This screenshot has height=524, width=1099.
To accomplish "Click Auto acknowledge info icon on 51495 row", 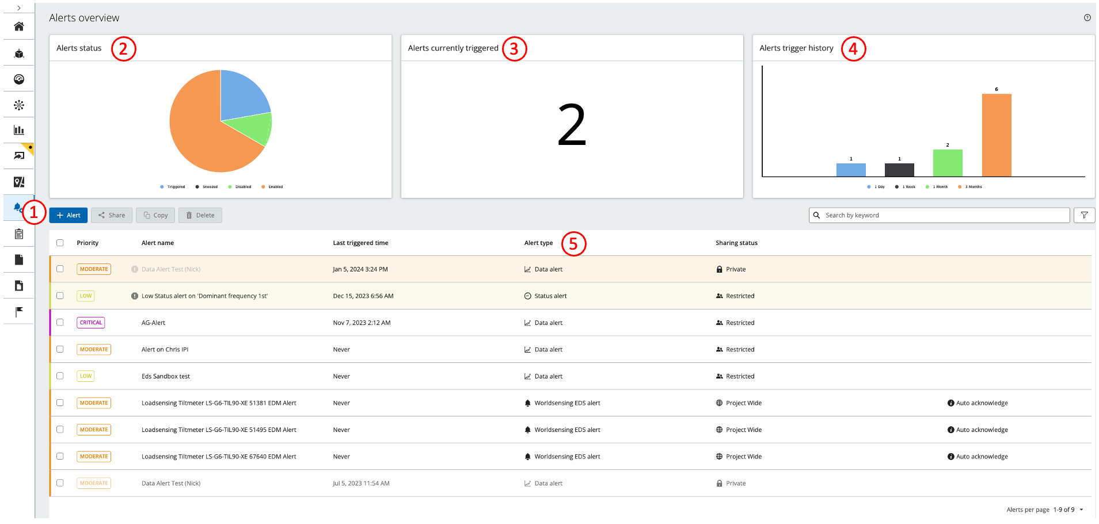I will [951, 430].
